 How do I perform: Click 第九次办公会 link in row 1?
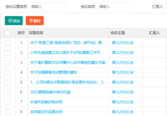click(123, 43)
